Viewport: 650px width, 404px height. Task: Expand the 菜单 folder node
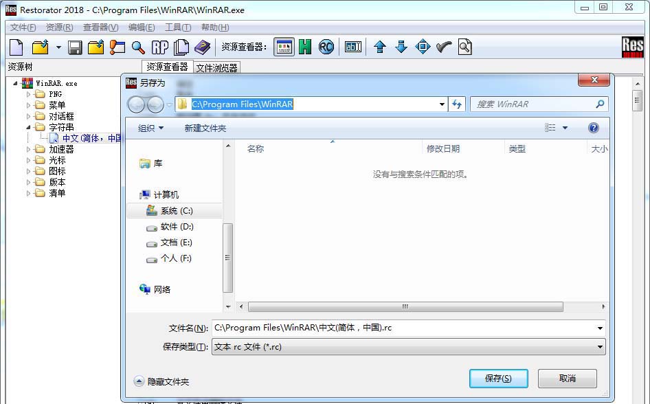pyautogui.click(x=28, y=105)
